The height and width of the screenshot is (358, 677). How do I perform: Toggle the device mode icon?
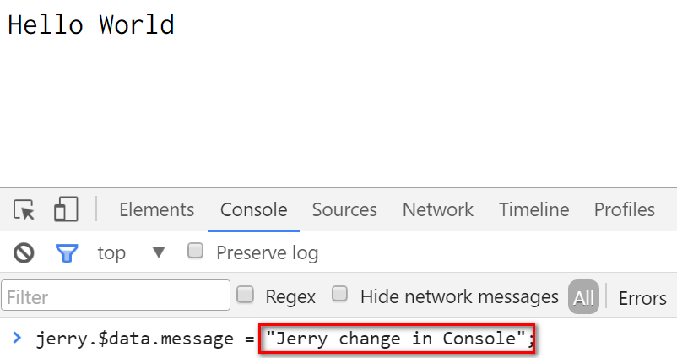(66, 209)
